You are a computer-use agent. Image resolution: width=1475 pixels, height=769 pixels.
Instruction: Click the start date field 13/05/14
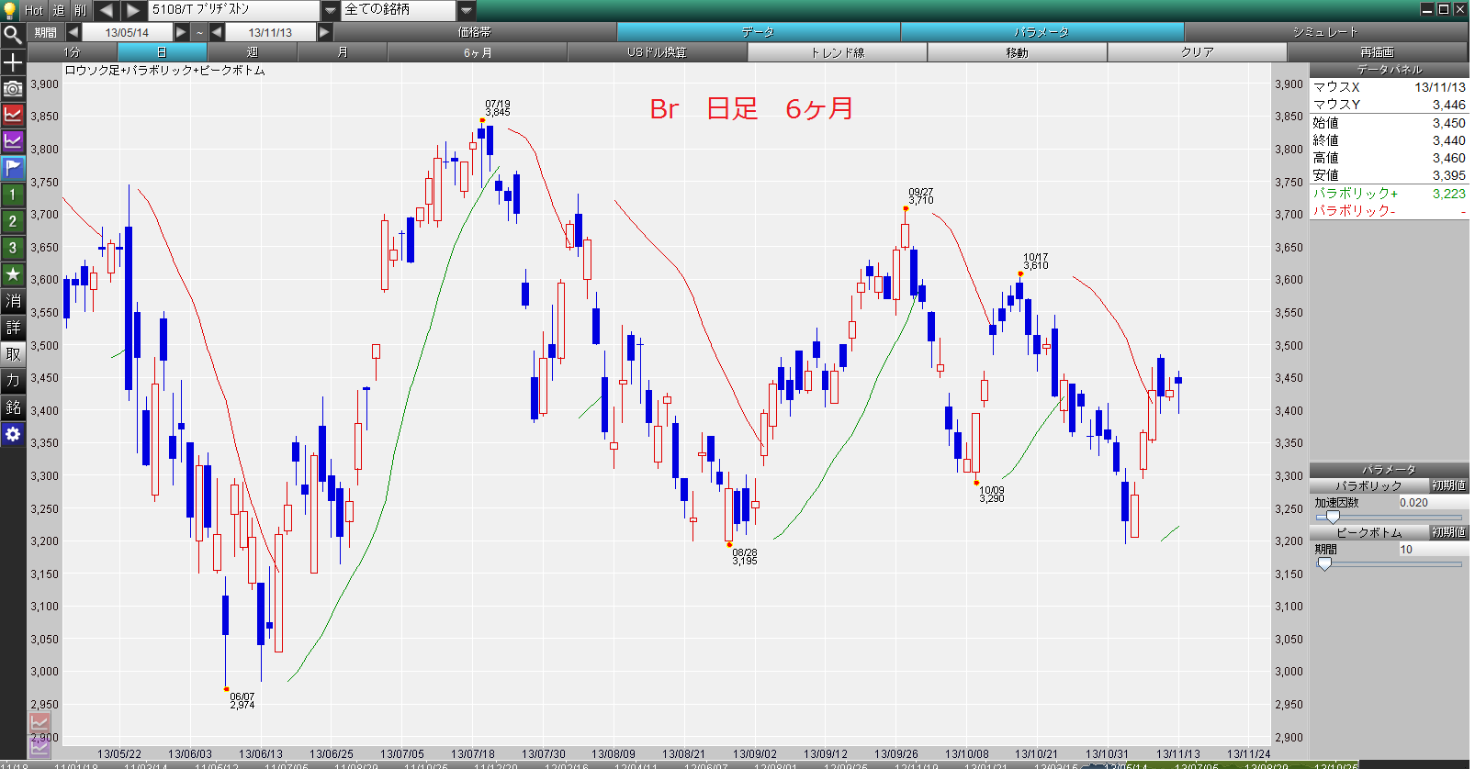[128, 32]
